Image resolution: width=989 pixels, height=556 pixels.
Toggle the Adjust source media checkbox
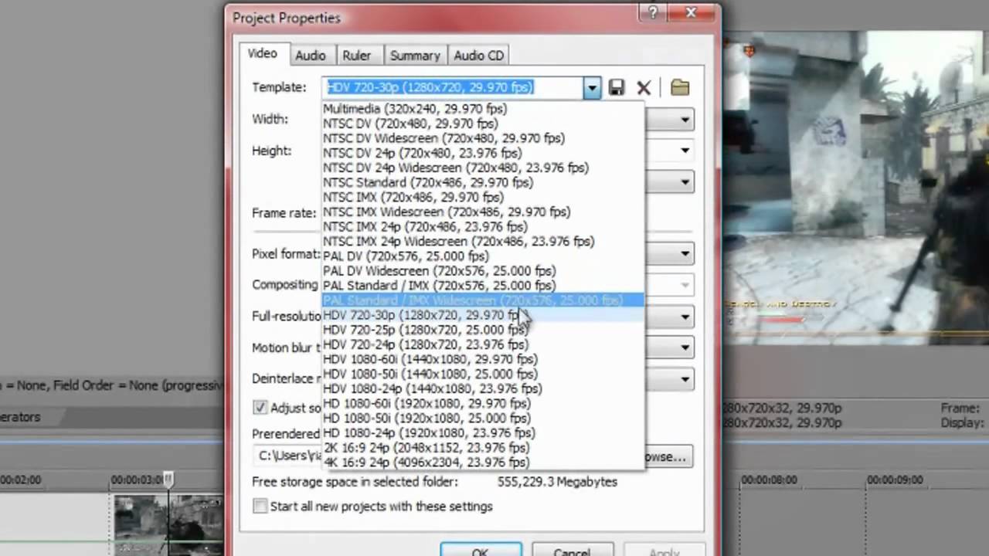click(x=260, y=408)
